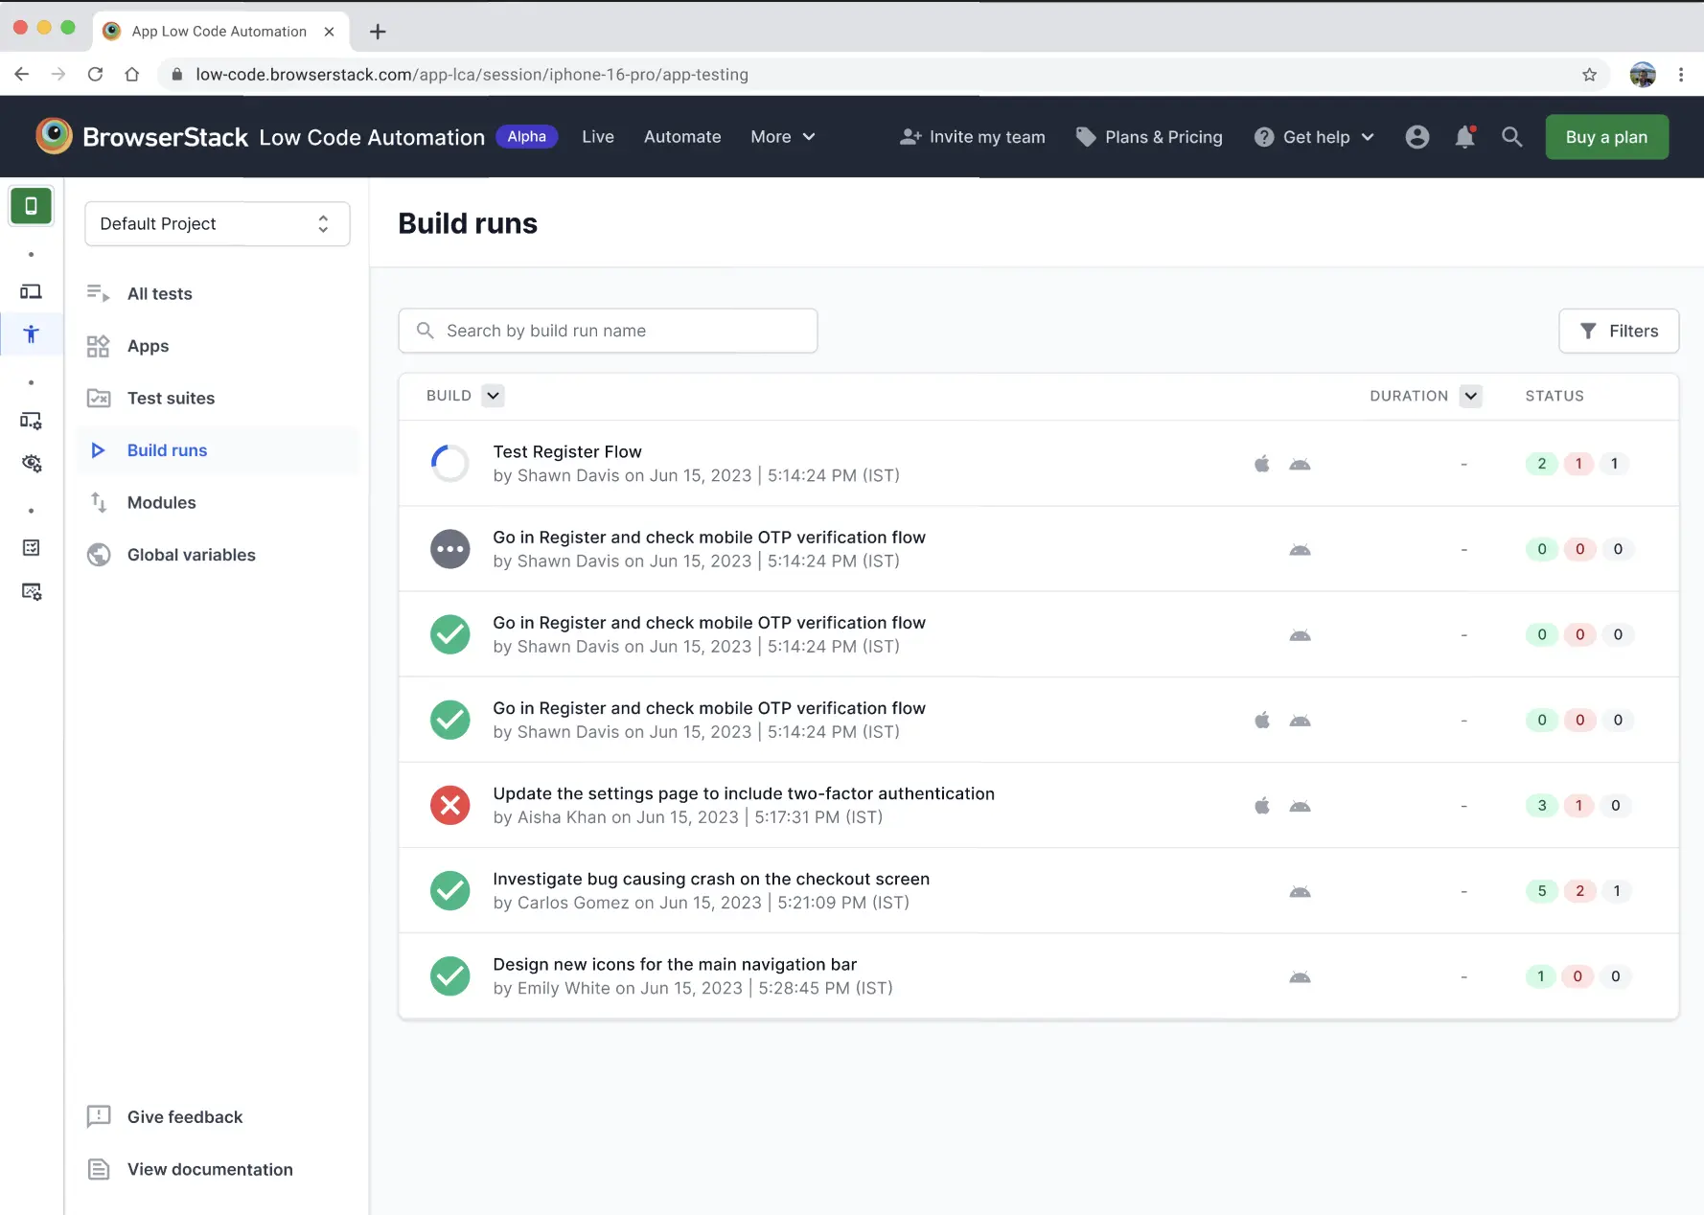Click the image settings icon in the sidebar
This screenshot has width=1704, height=1215.
[32, 591]
